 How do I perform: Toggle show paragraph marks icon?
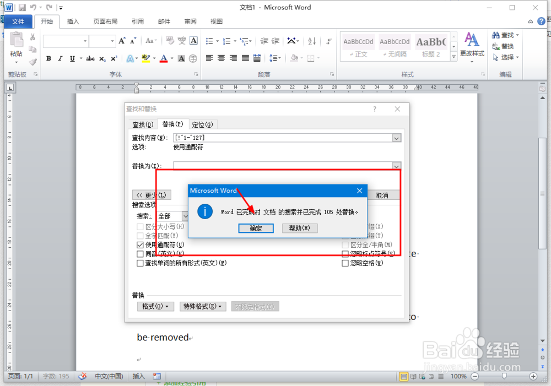(328, 41)
